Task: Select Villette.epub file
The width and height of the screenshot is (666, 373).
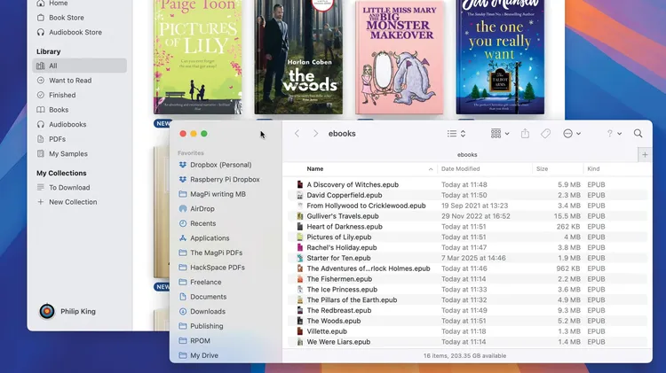Action: coord(467,331)
